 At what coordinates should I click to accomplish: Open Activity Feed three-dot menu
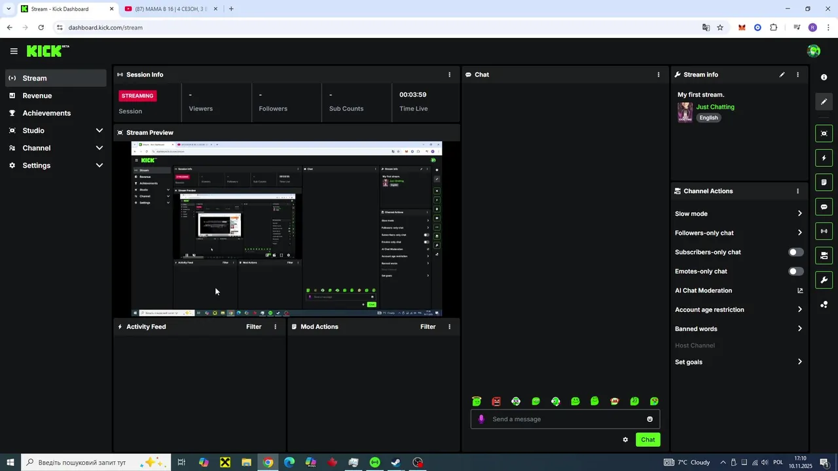pos(275,326)
